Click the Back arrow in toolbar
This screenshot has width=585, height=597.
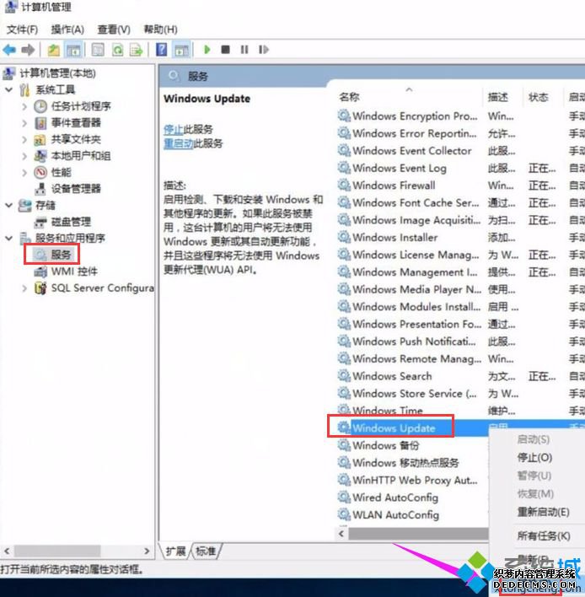click(x=10, y=50)
